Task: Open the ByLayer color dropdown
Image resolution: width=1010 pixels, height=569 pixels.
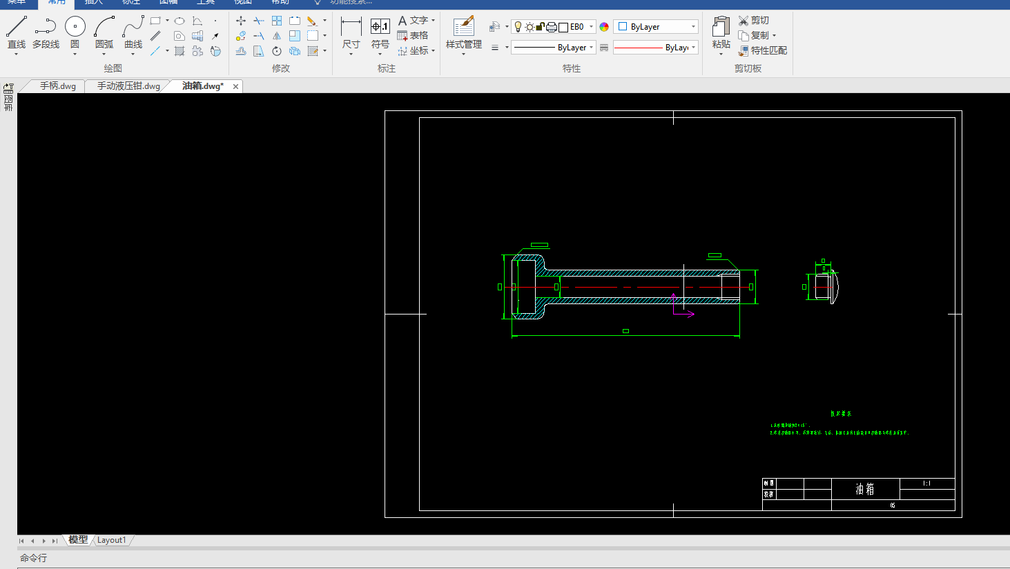Action: pos(693,27)
